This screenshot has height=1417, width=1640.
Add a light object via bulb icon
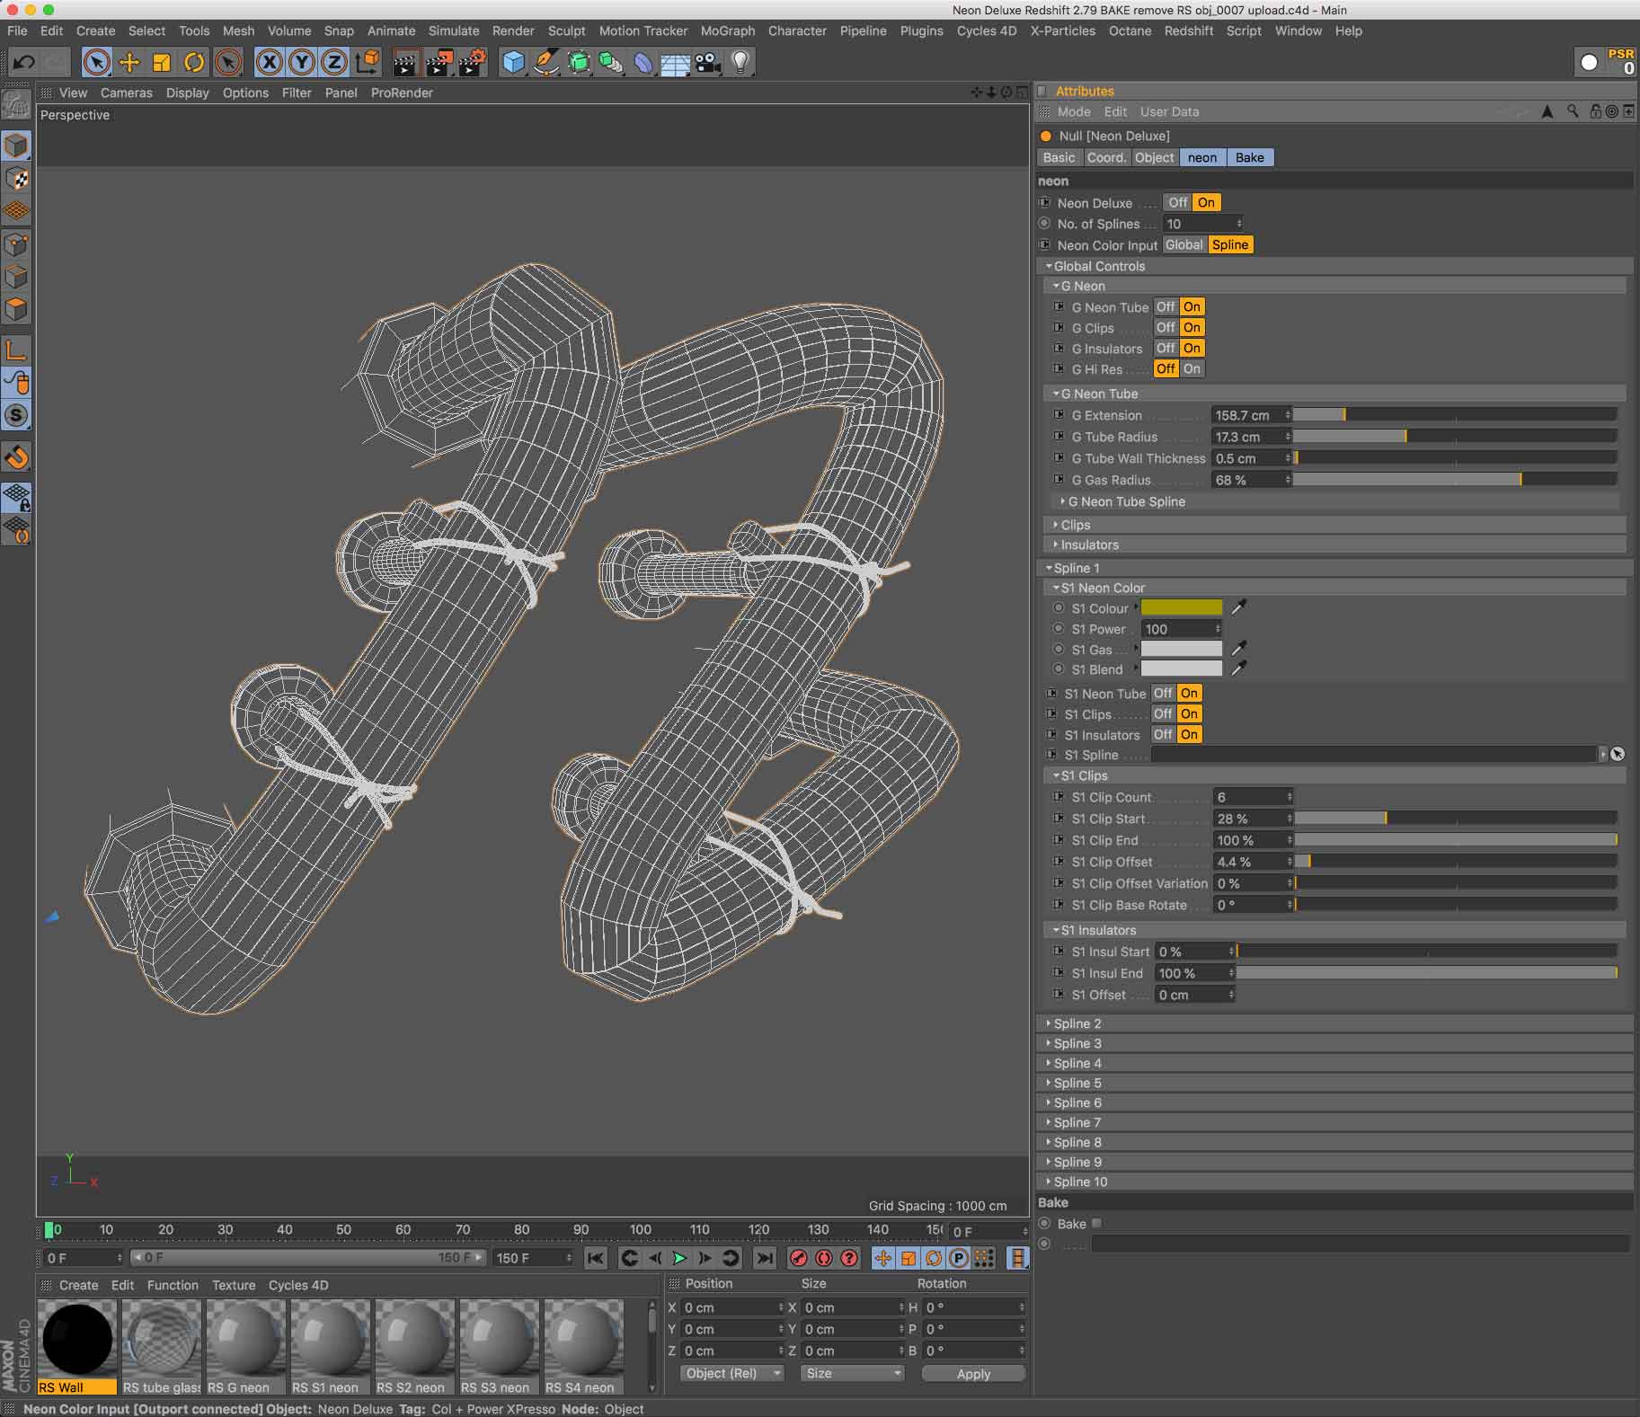click(x=740, y=62)
